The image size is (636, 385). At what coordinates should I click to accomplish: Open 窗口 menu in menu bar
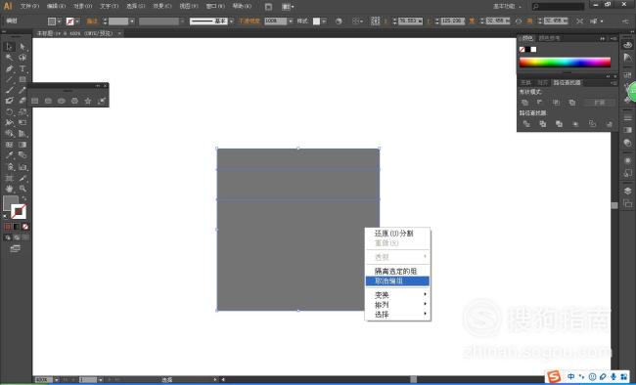coord(215,6)
